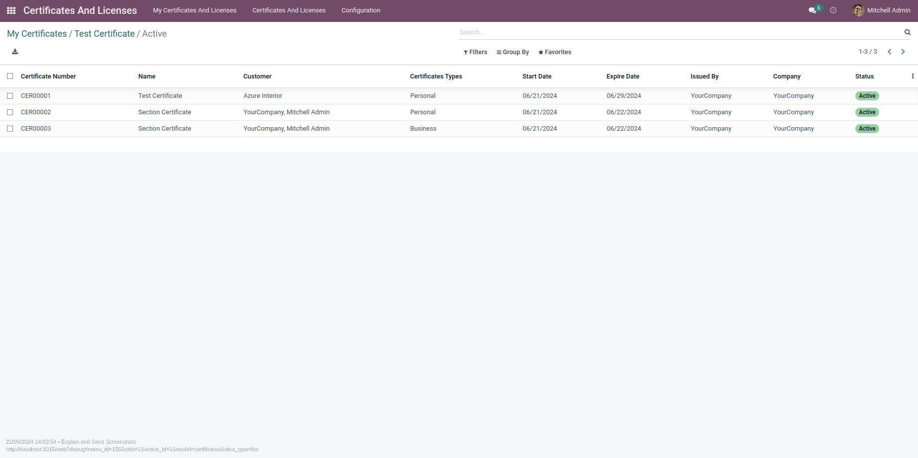This screenshot has width=918, height=458.
Task: Open record CER00001
Action: click(36, 96)
